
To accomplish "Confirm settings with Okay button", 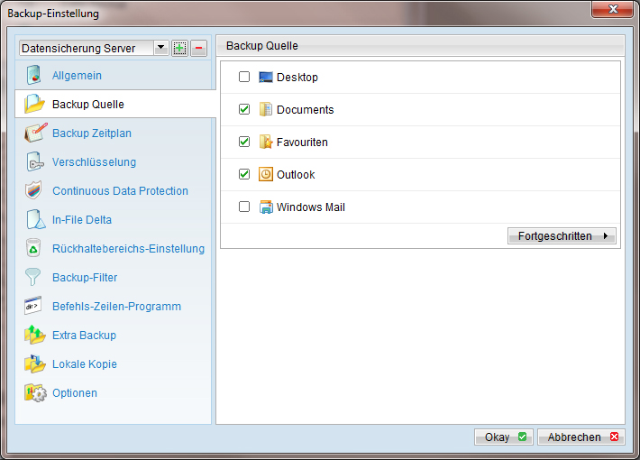I will 504,437.
